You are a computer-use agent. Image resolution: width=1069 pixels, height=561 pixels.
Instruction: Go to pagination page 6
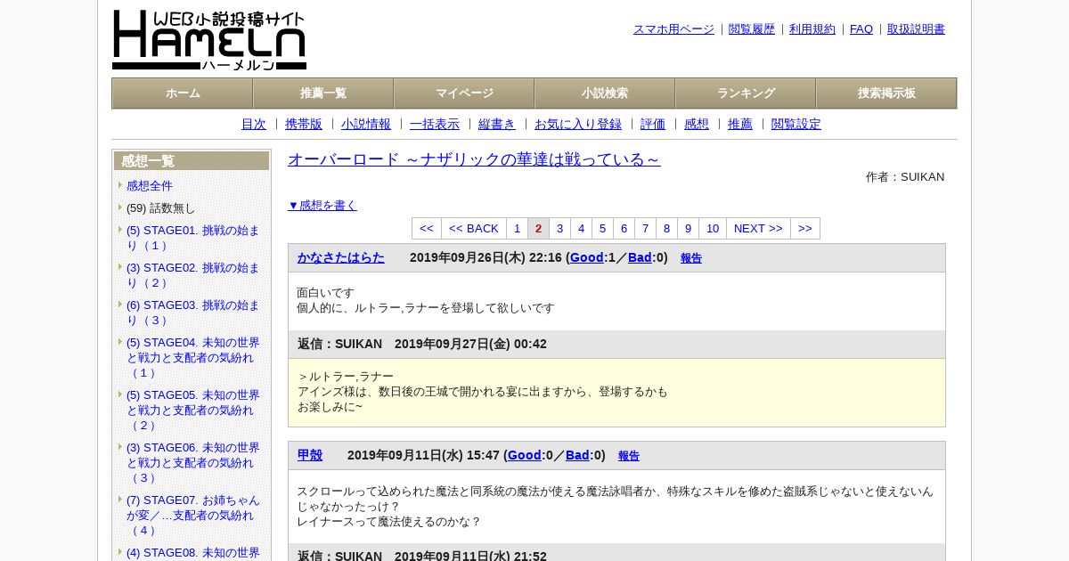[624, 229]
